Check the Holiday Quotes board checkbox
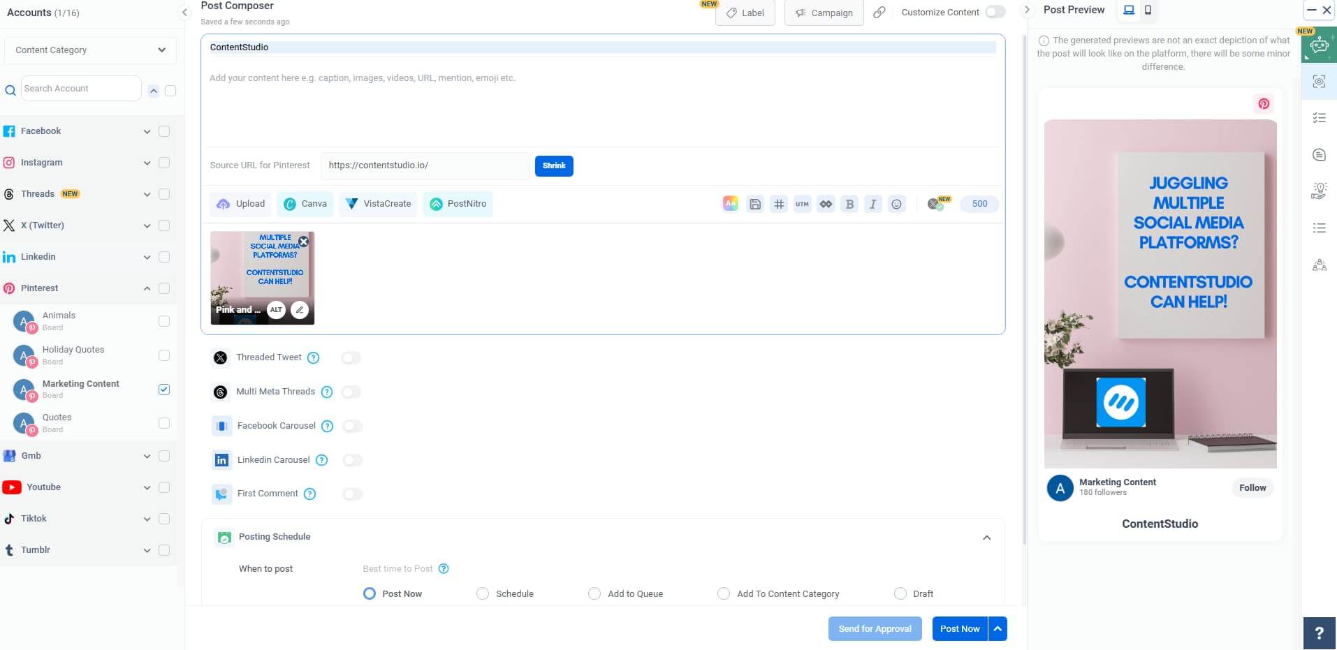The image size is (1337, 650). [x=164, y=355]
